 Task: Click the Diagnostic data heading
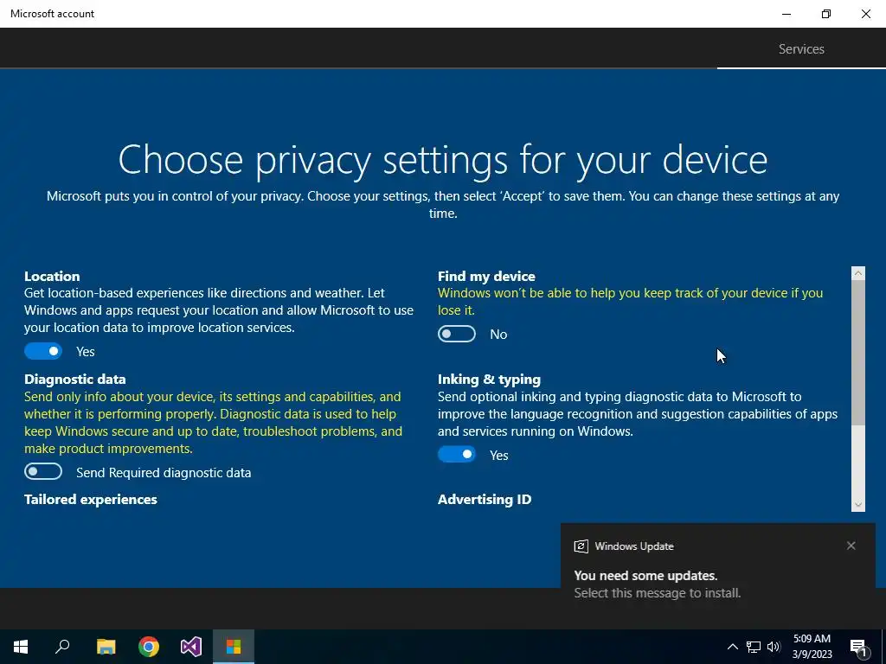[75, 379]
